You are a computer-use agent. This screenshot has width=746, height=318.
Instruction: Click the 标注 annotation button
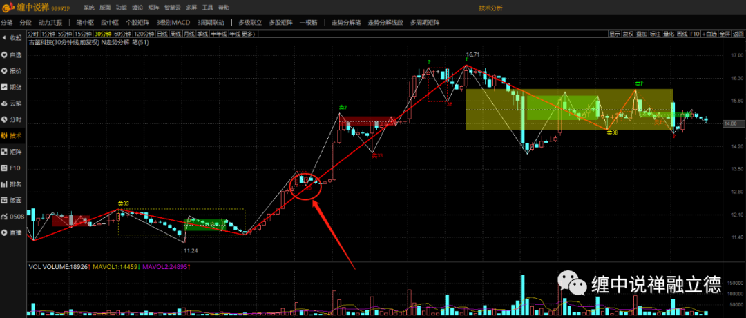655,34
